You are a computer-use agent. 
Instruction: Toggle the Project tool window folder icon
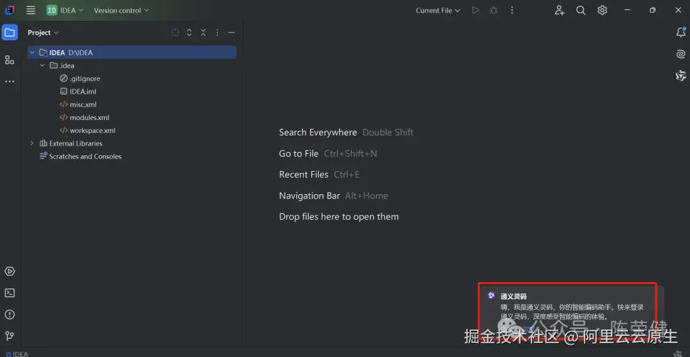pyautogui.click(x=10, y=32)
